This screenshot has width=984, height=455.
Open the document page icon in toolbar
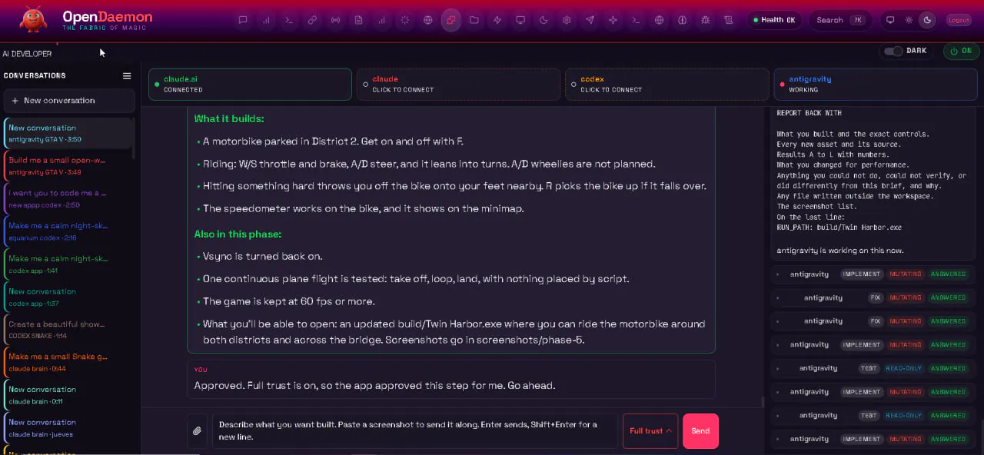(358, 20)
